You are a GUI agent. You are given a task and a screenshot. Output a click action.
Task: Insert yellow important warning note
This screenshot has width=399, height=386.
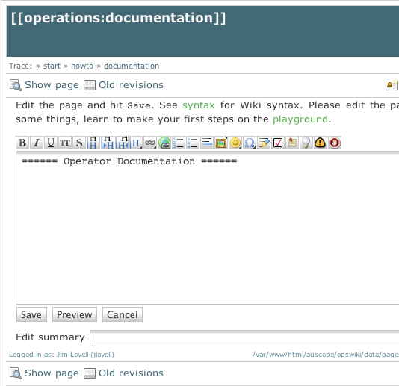[321, 143]
